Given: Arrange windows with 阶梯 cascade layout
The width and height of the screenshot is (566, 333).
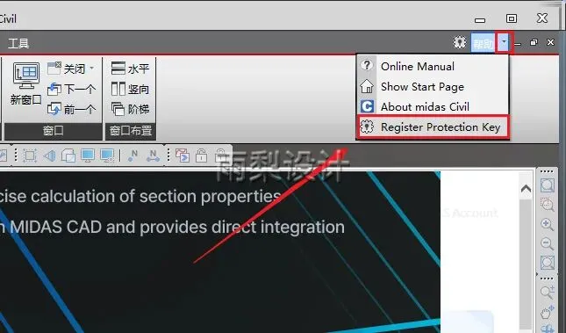Looking at the screenshot, I should tap(130, 109).
